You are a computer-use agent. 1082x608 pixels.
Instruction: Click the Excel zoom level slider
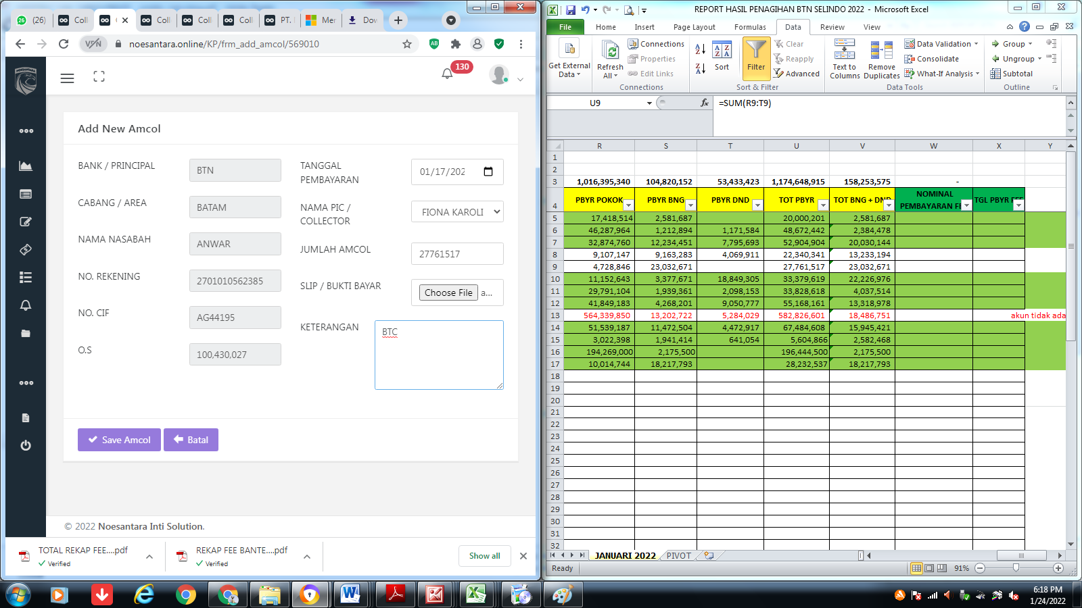point(1016,568)
